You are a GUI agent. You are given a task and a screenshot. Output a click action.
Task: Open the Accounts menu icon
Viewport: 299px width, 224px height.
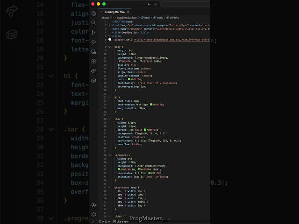coord(93,205)
